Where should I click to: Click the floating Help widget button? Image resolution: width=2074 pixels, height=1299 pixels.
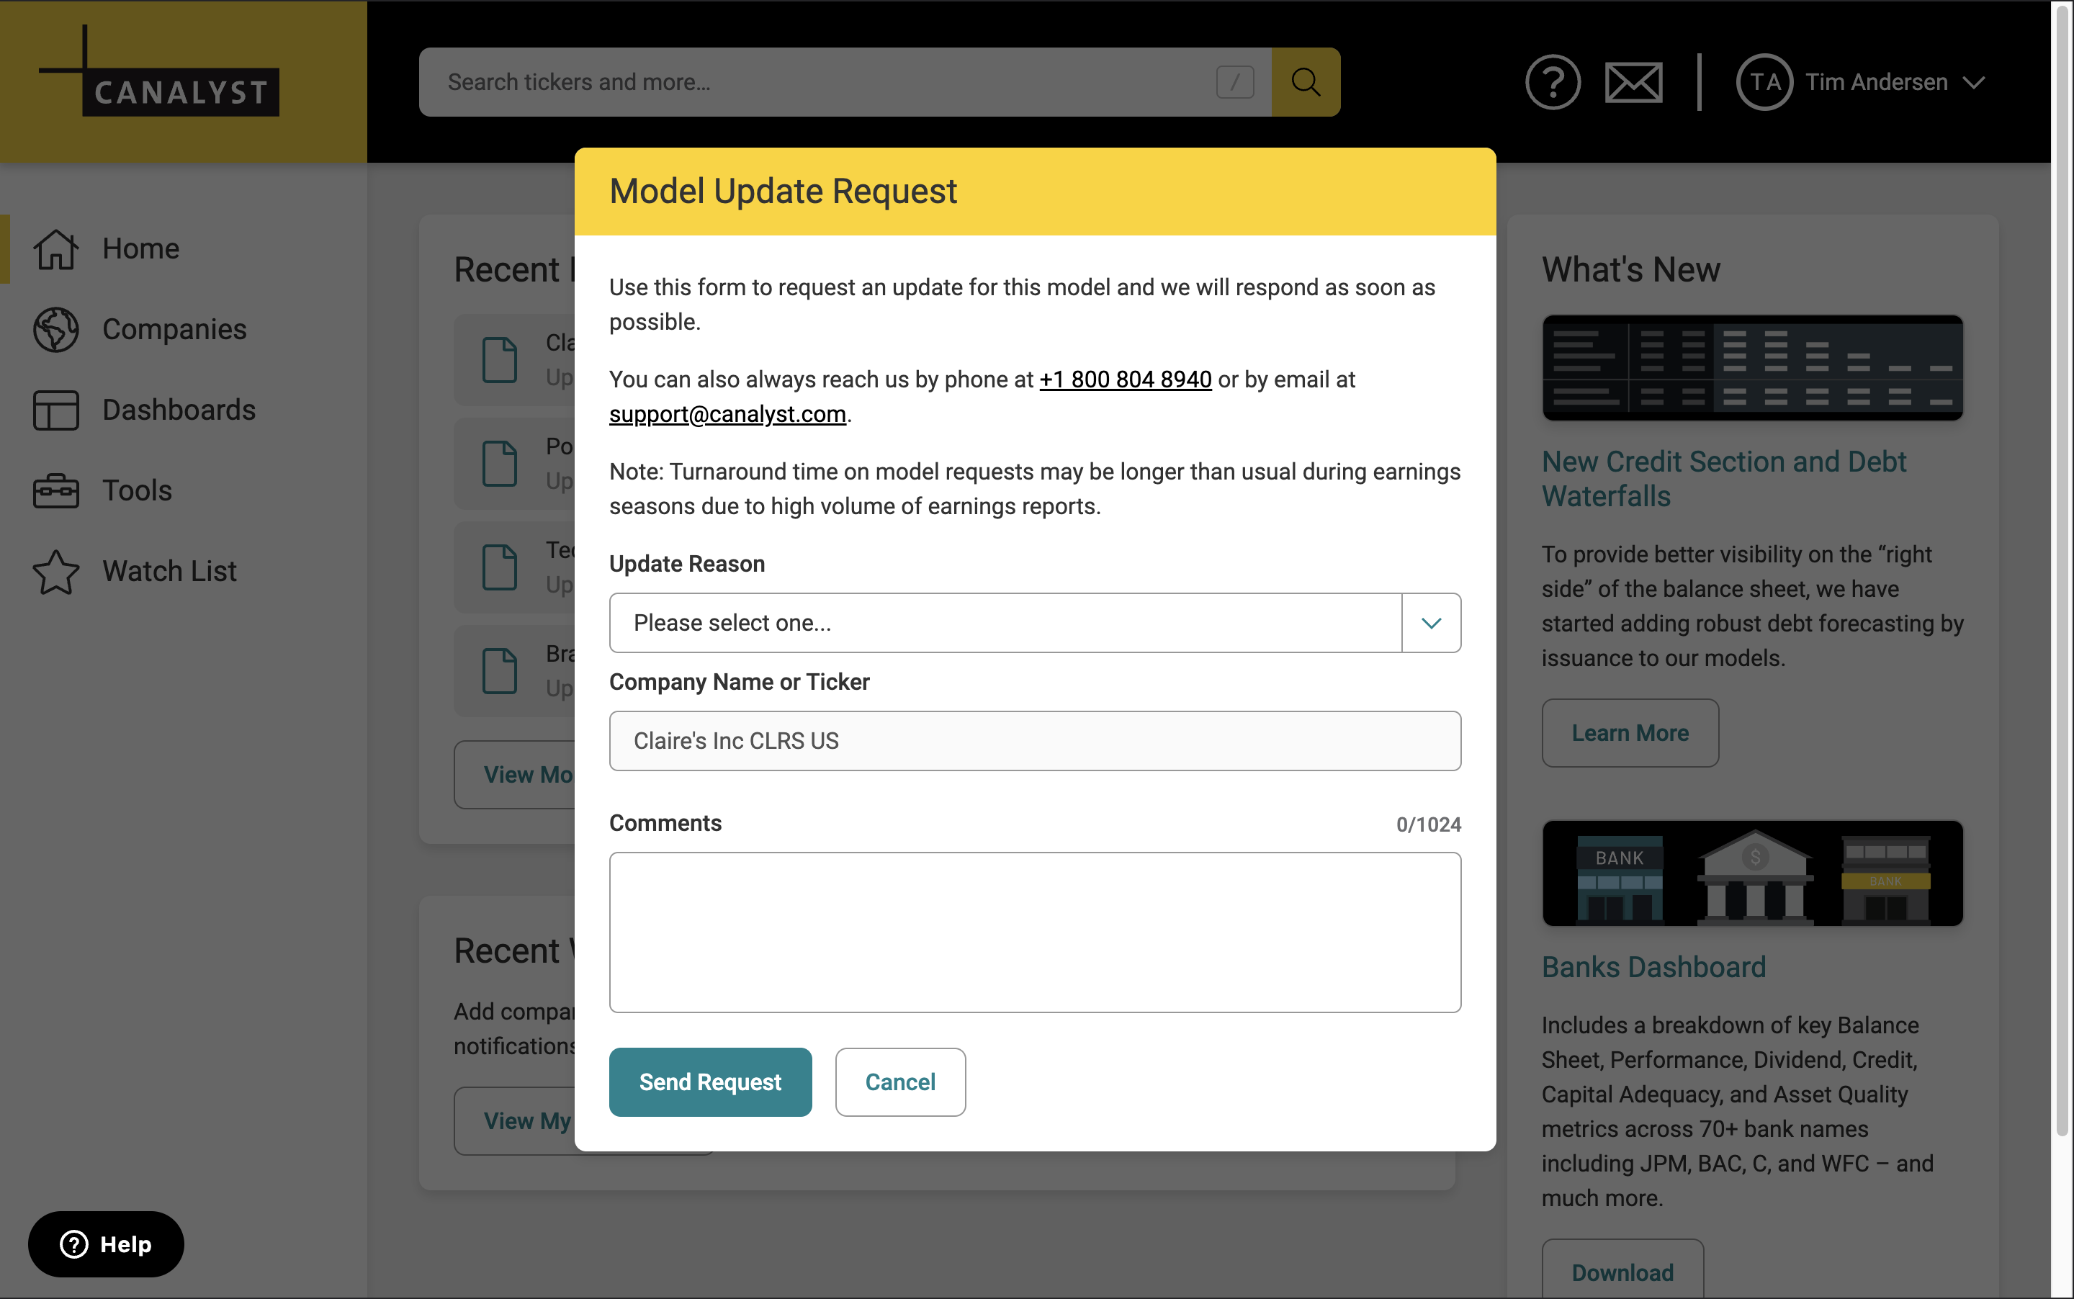coord(106,1243)
